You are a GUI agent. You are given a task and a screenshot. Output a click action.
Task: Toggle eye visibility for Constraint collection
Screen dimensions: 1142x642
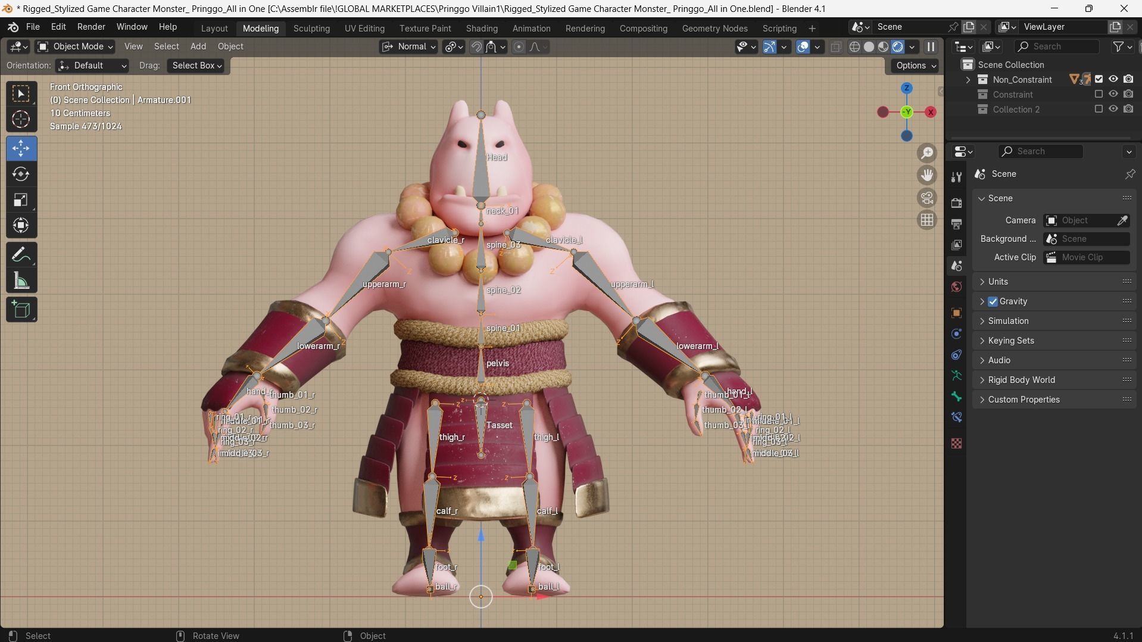click(1113, 94)
